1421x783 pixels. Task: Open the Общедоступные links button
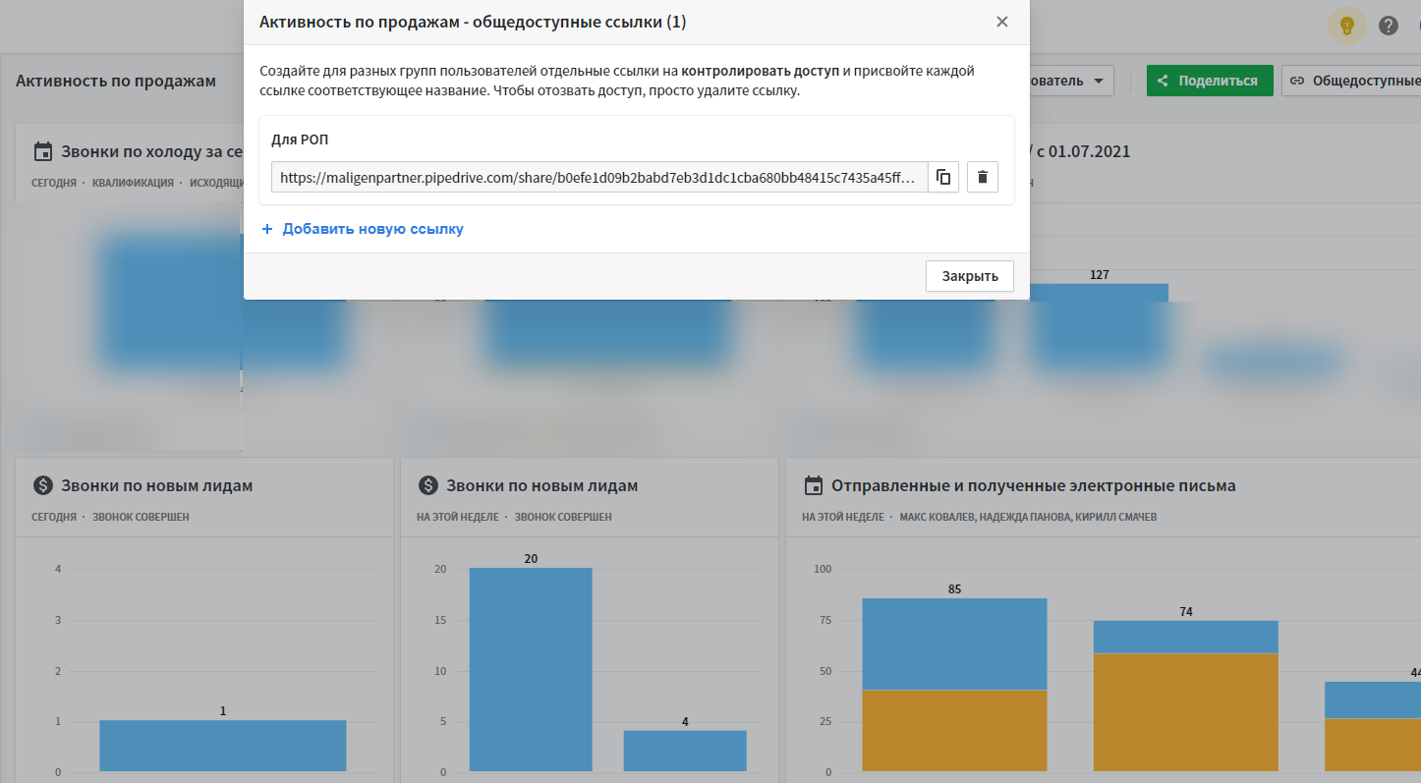[1351, 81]
